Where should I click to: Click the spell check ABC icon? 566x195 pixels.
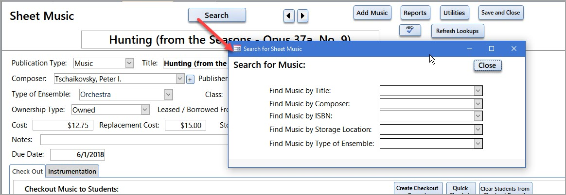409,31
